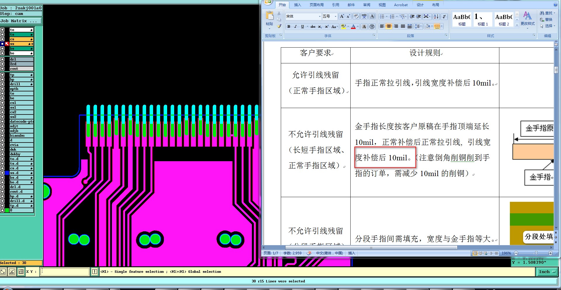Expand the highlight color dropdown arrow

(348, 27)
